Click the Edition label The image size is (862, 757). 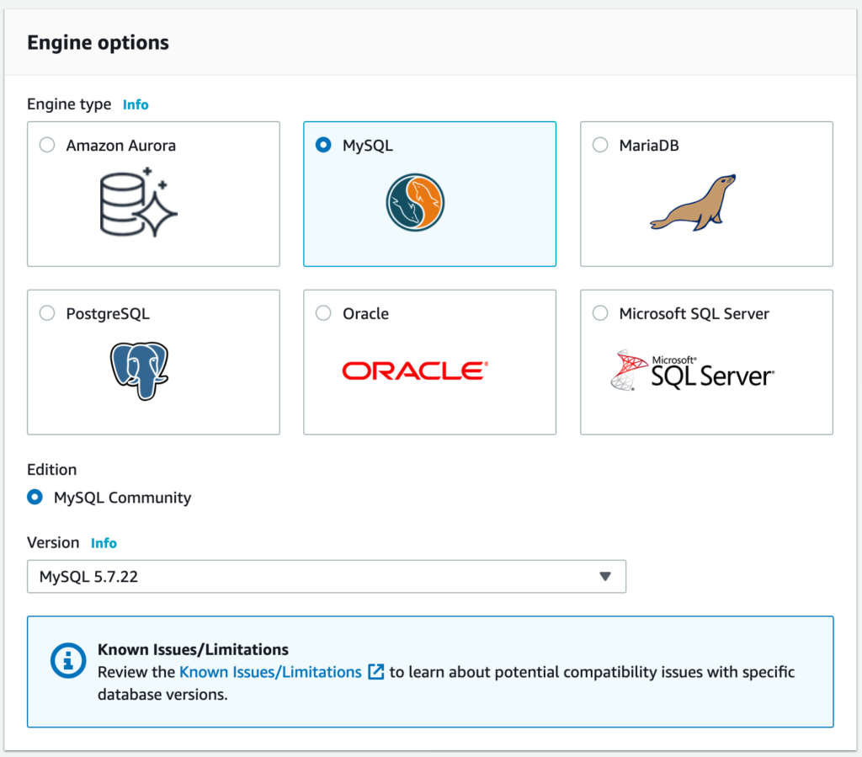(51, 470)
